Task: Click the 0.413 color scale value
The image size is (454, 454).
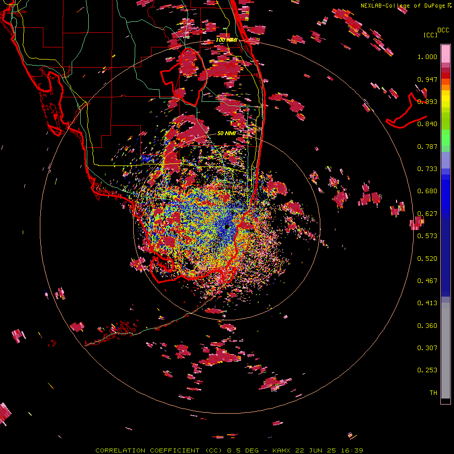Action: click(427, 303)
